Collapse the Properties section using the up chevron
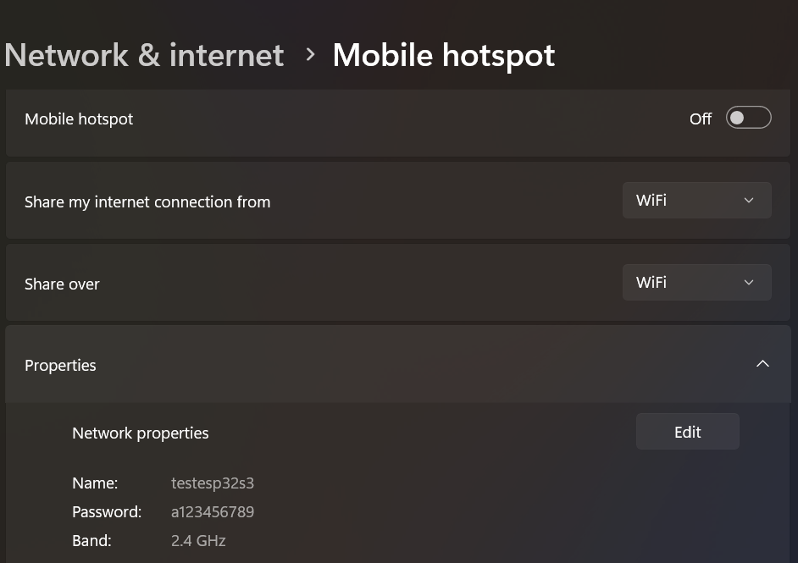This screenshot has height=563, width=798. coord(762,364)
